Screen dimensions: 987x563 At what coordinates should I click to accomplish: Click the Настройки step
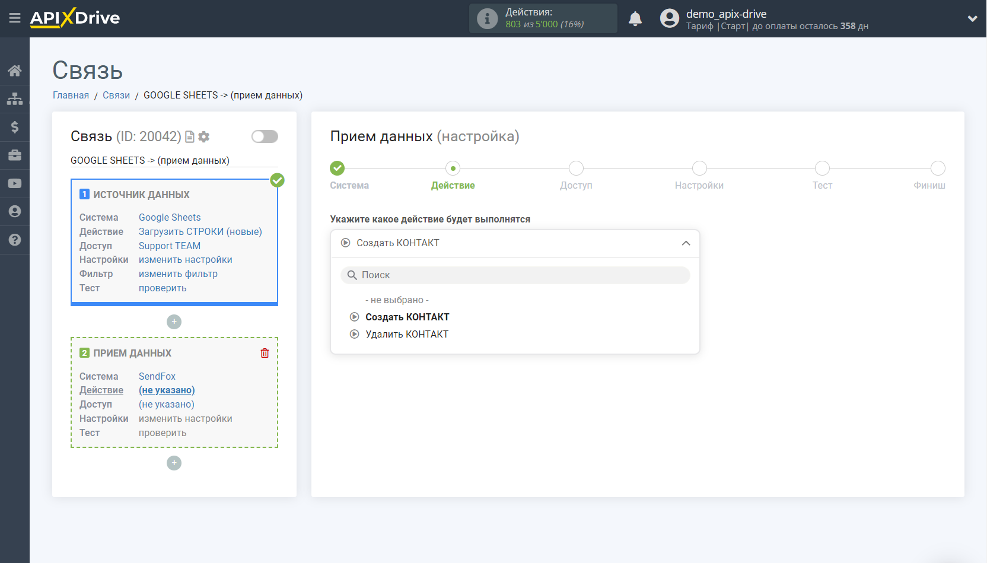point(699,168)
